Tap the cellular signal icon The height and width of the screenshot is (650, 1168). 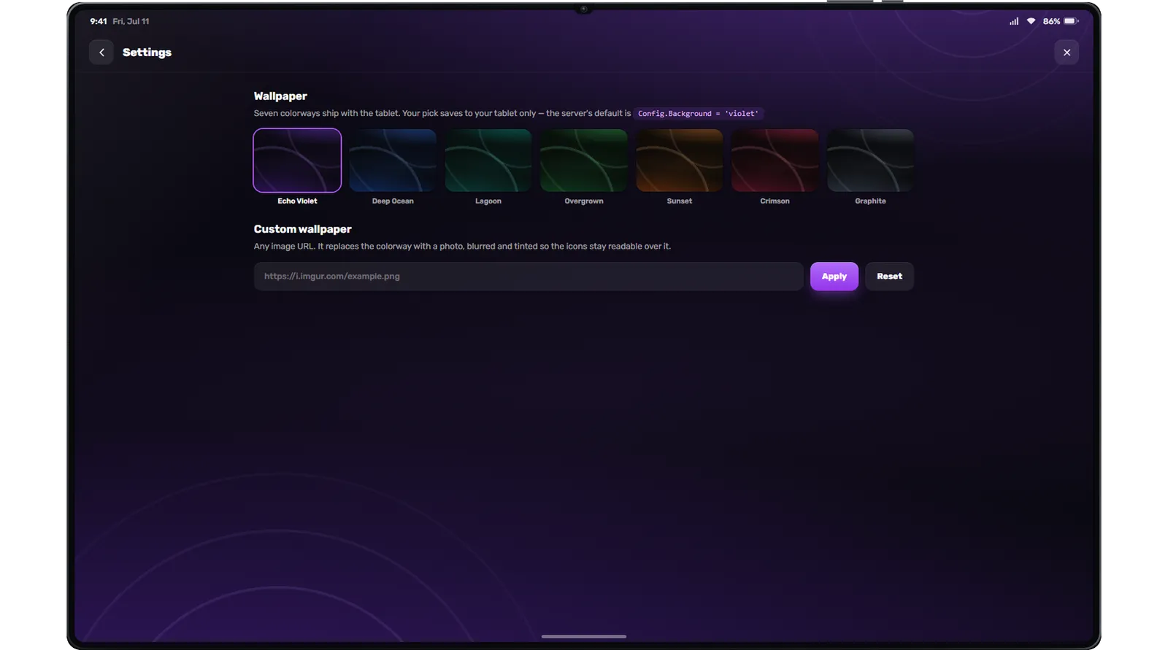[x=1014, y=21]
